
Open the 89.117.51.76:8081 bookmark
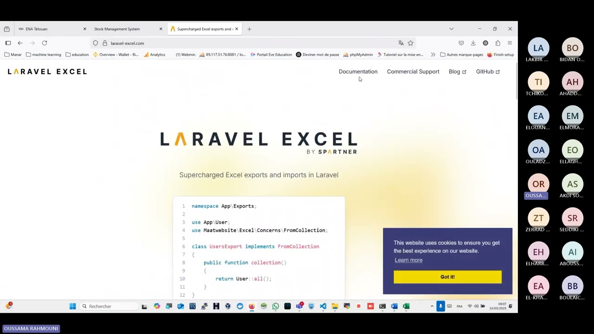(x=222, y=55)
